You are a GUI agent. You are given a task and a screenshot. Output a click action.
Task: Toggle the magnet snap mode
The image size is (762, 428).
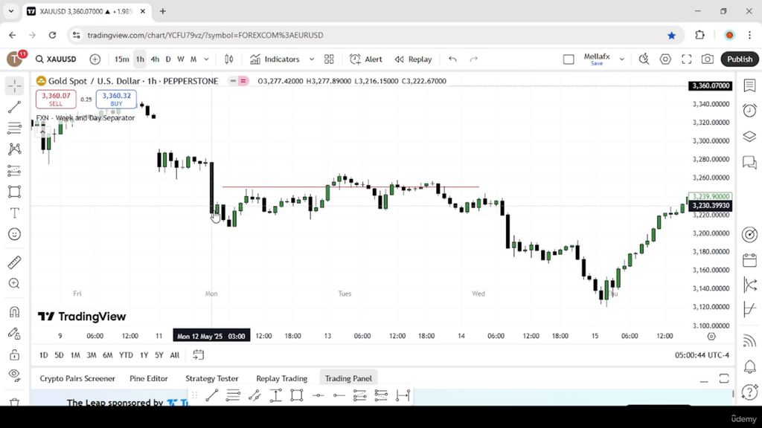[x=15, y=312]
